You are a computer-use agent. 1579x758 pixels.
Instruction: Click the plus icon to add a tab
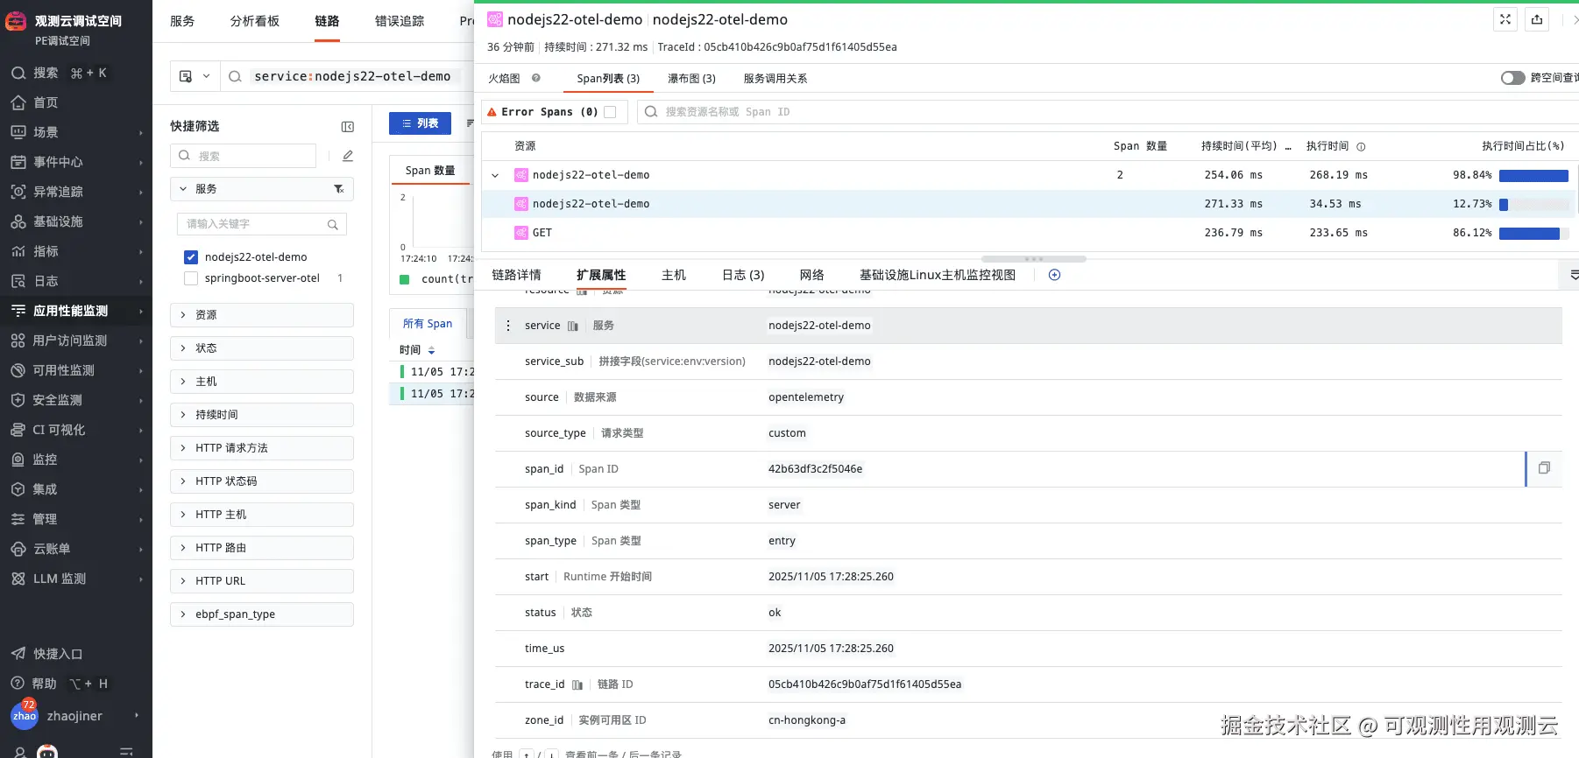[1054, 275]
